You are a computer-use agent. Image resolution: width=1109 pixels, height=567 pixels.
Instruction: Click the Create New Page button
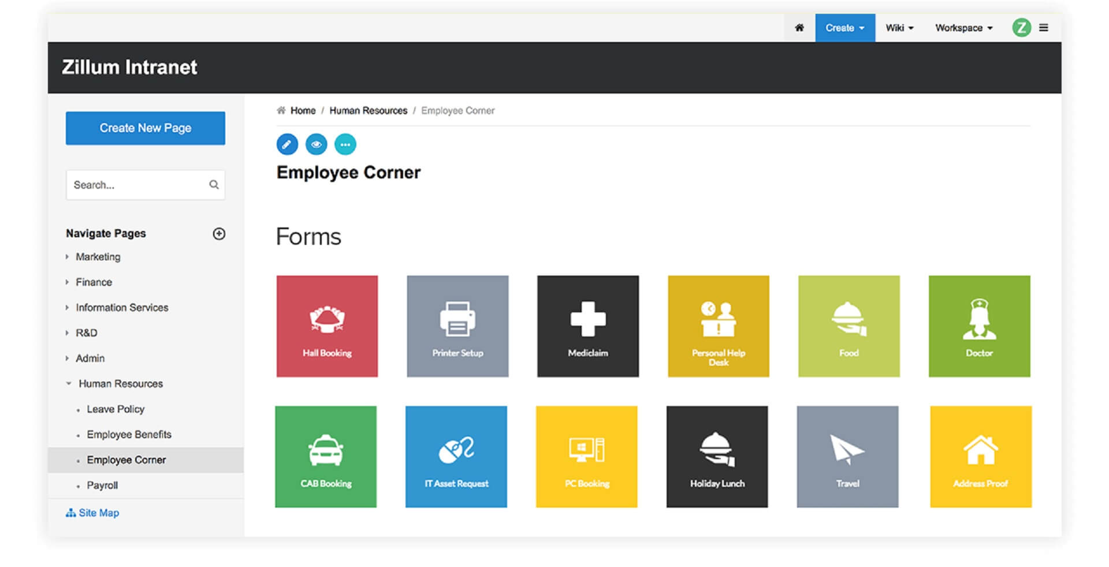(x=146, y=128)
